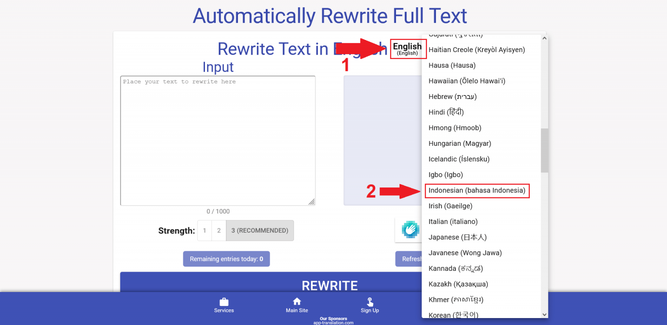Screen dimensions: 667x325
Task: Click the home icon above Main Site label
Action: [297, 301]
